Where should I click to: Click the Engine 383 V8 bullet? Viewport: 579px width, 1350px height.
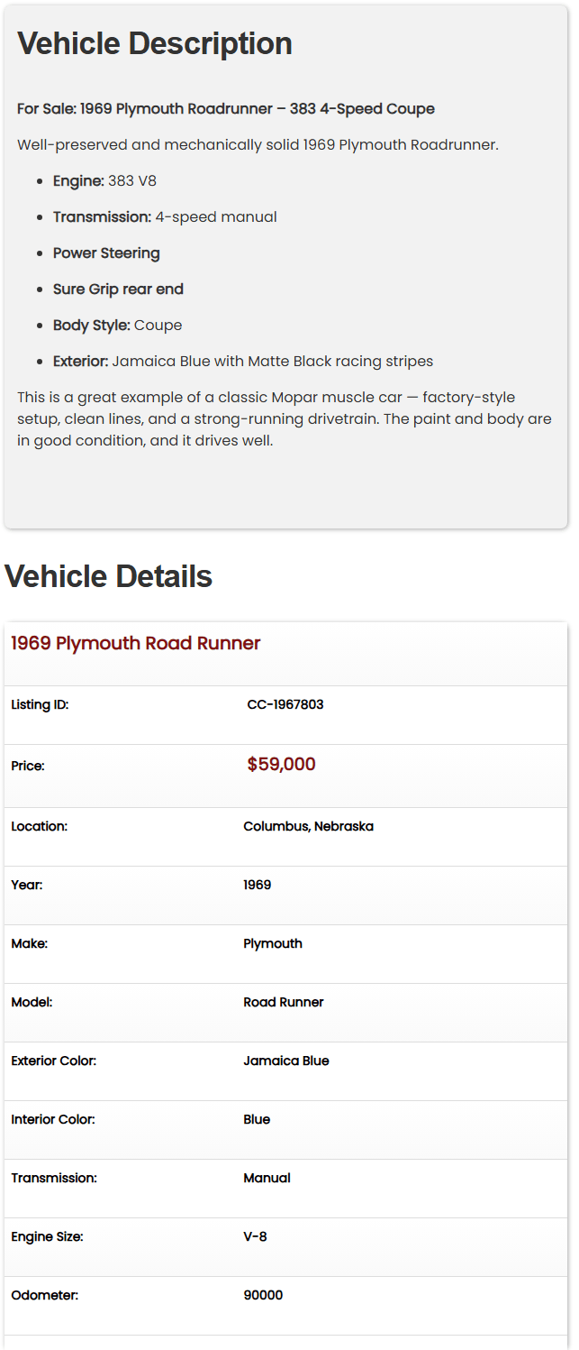104,181
